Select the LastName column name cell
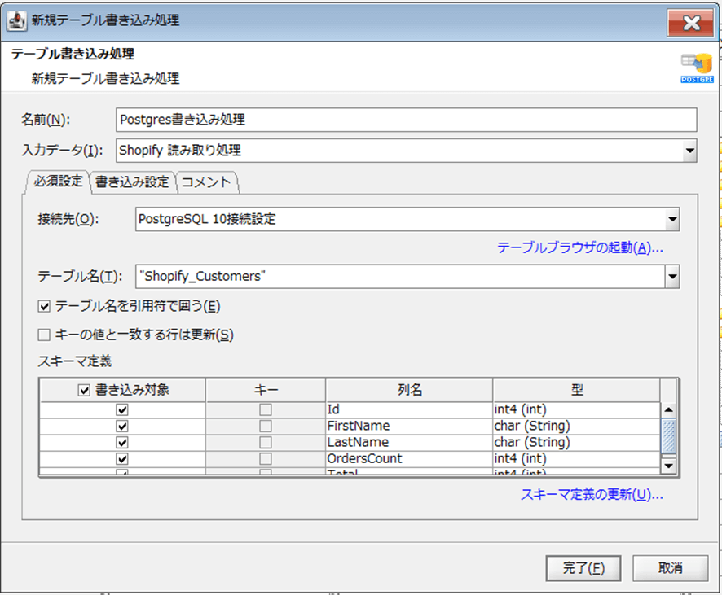The height and width of the screenshot is (595, 722). [409, 442]
